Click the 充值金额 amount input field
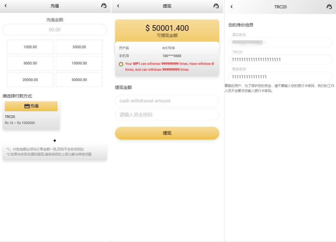 coord(55,30)
